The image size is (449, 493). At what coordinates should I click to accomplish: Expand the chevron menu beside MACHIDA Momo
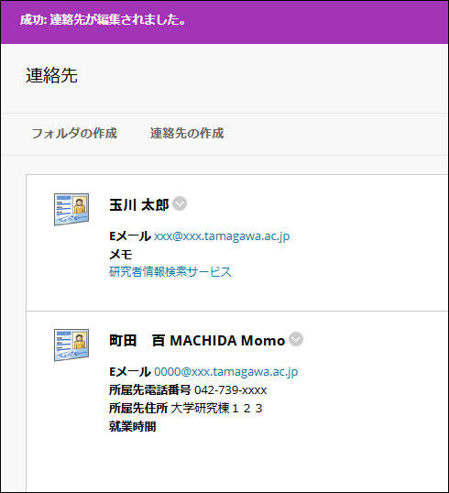click(296, 339)
